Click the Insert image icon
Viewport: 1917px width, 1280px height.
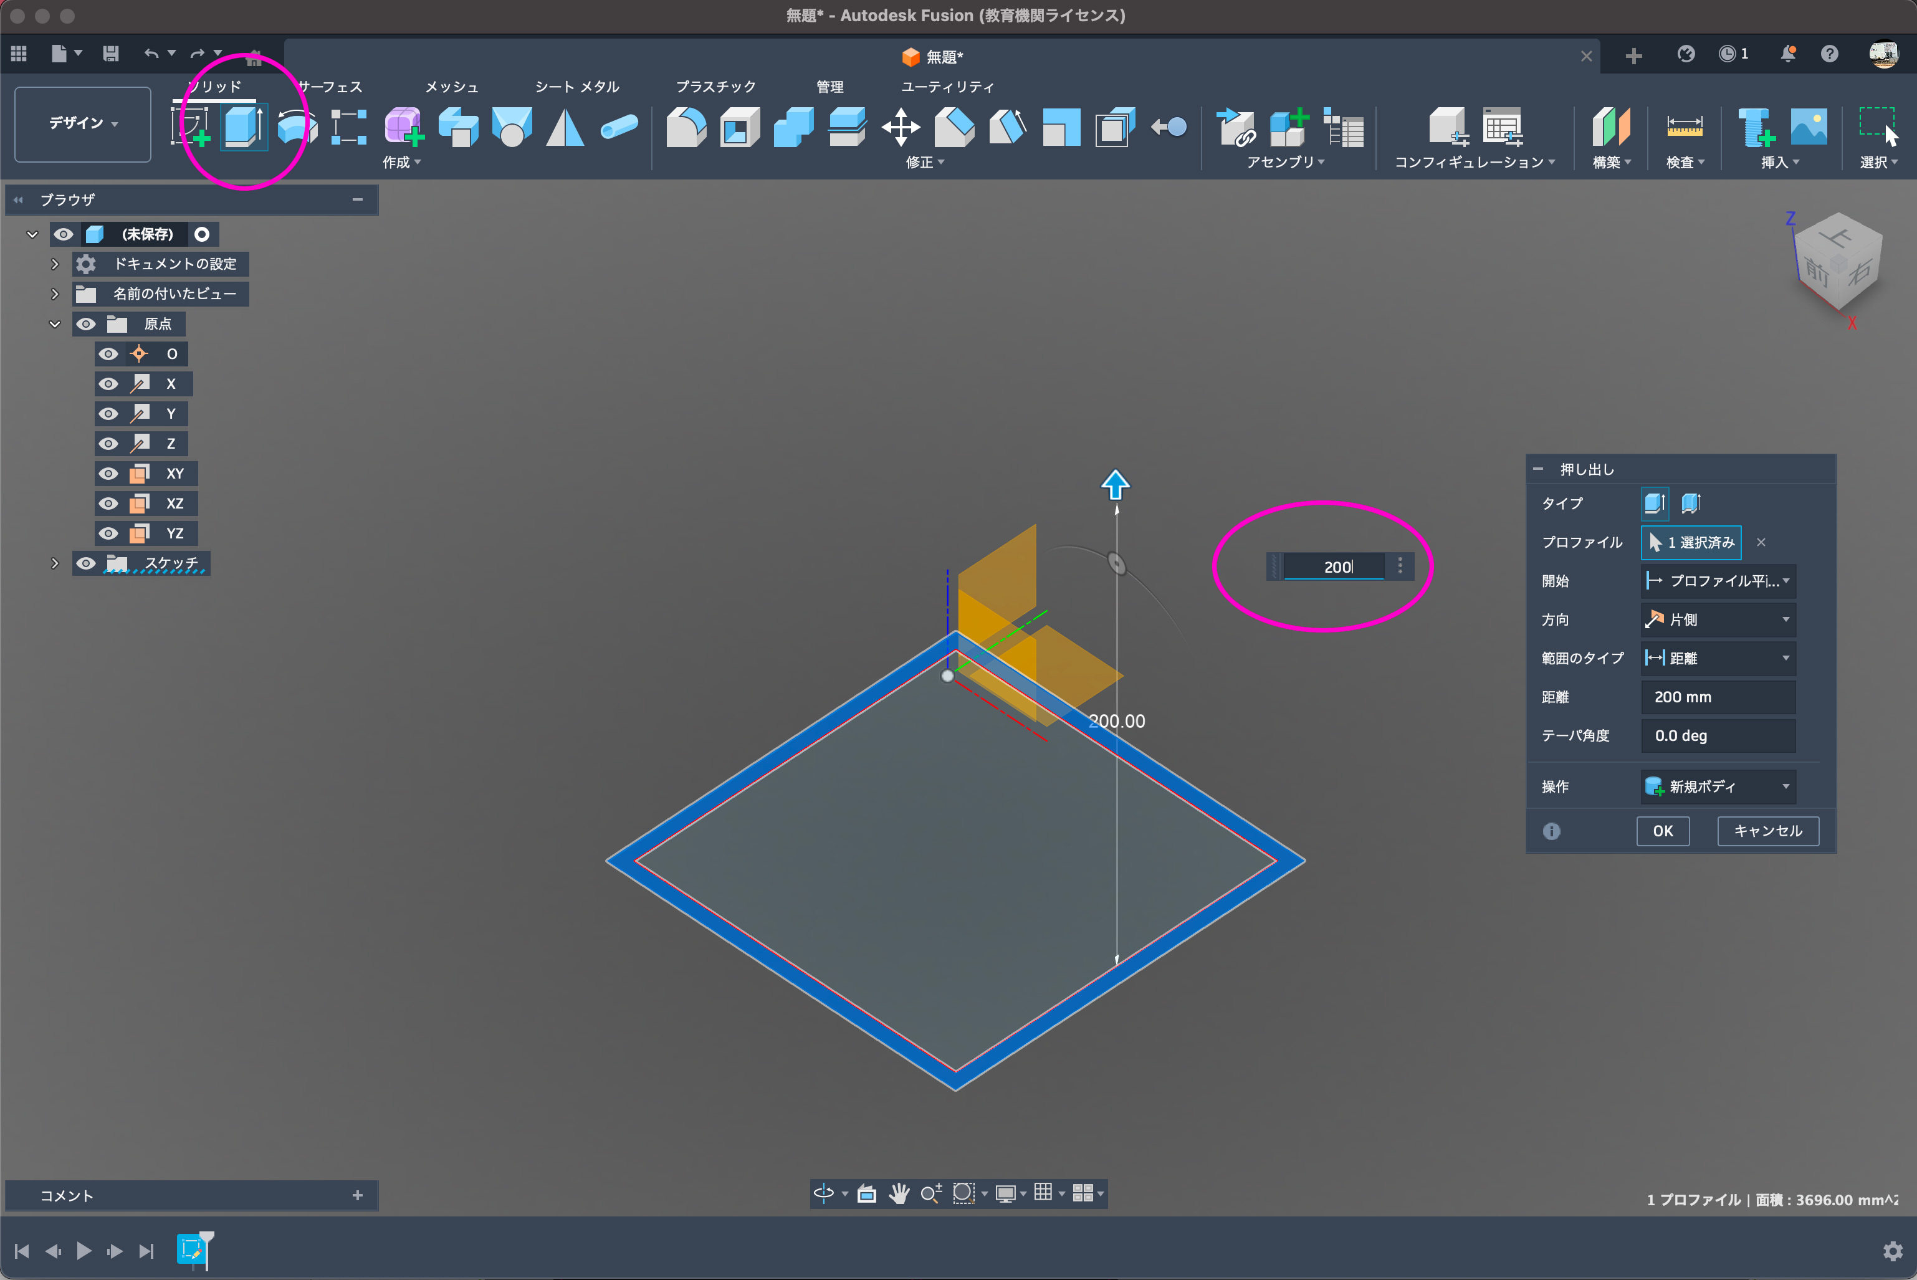(1809, 127)
